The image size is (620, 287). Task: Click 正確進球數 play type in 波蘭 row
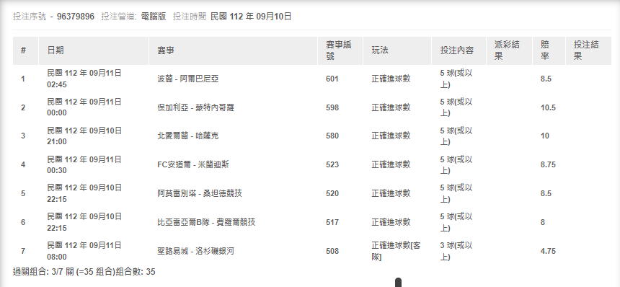tap(391, 79)
